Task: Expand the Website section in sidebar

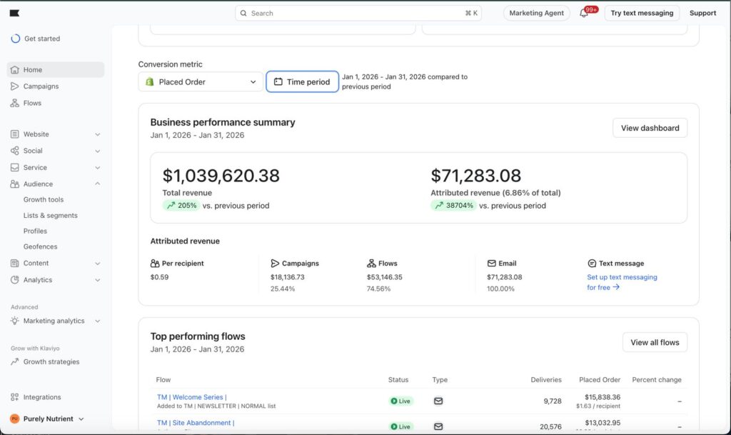Action: 98,134
